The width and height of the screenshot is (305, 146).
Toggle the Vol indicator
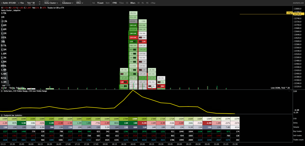click(x=94, y=3)
